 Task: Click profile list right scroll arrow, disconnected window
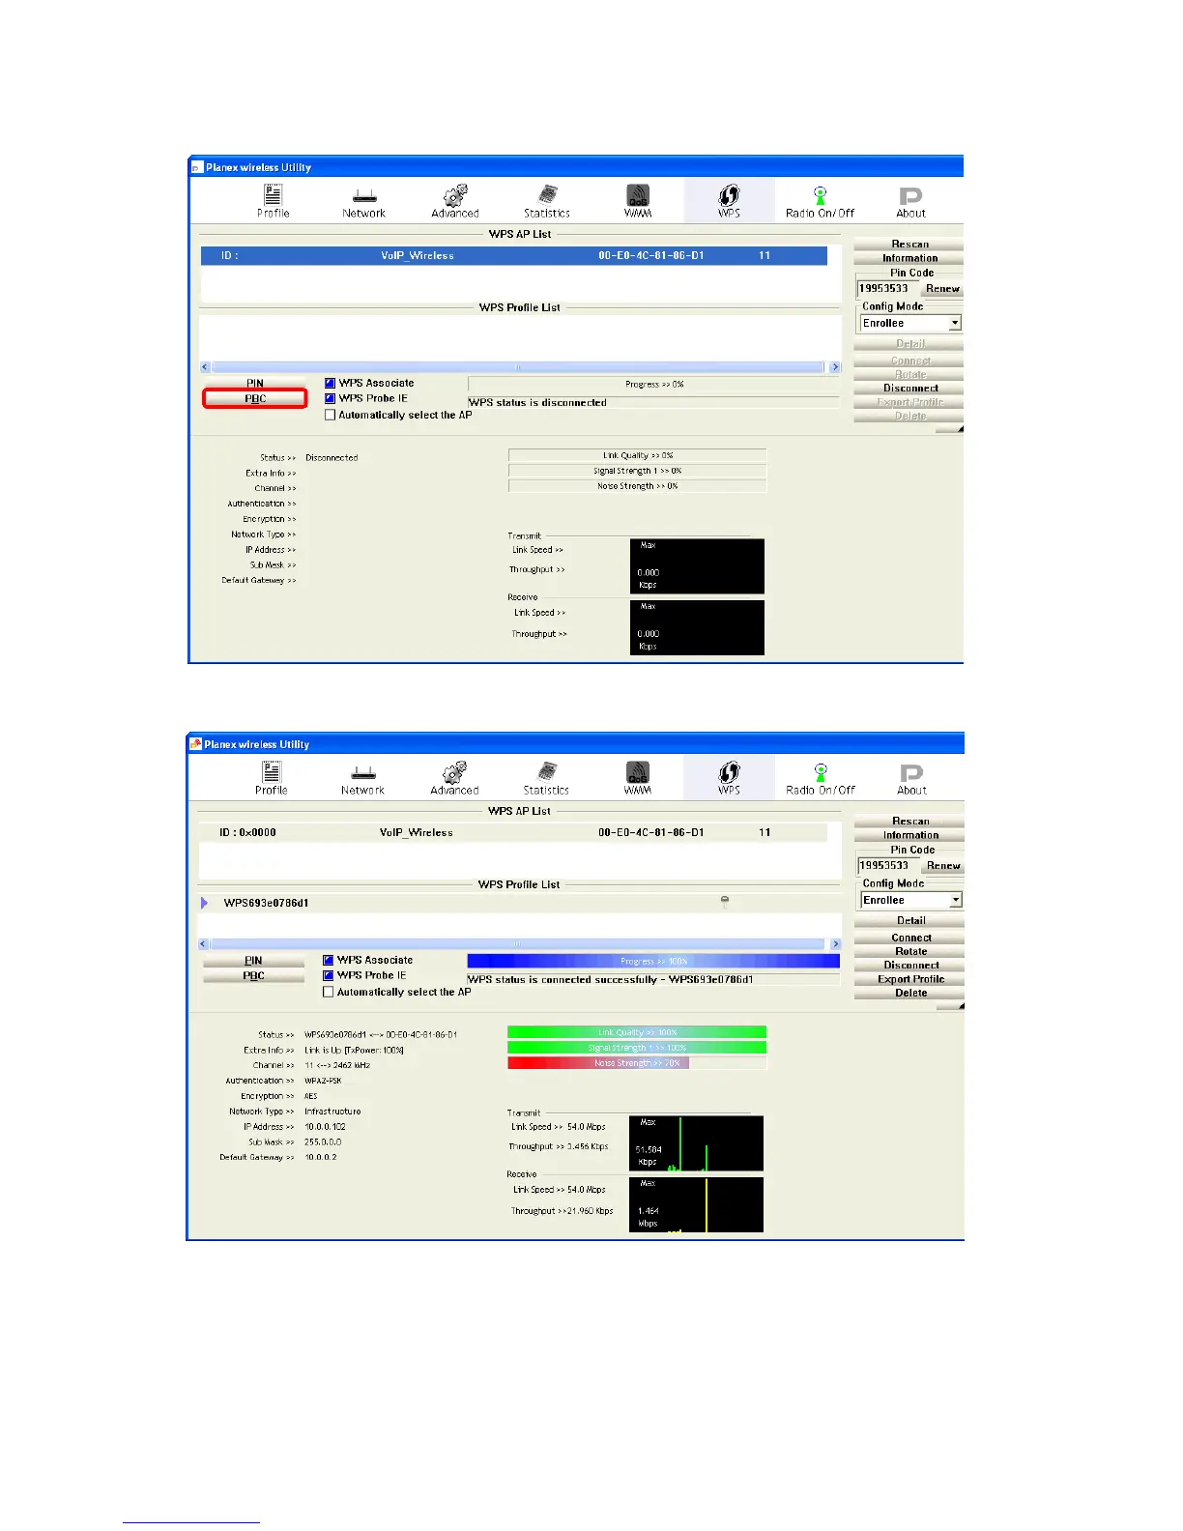click(x=835, y=367)
